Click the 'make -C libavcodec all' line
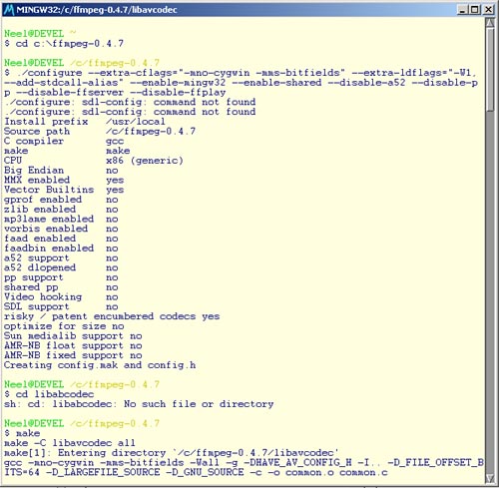Image resolution: width=499 pixels, height=488 pixels. click(x=70, y=443)
